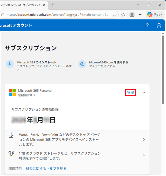This screenshot has height=176, width=166.
Task: Click the address bar URL field
Action: click(57, 15)
